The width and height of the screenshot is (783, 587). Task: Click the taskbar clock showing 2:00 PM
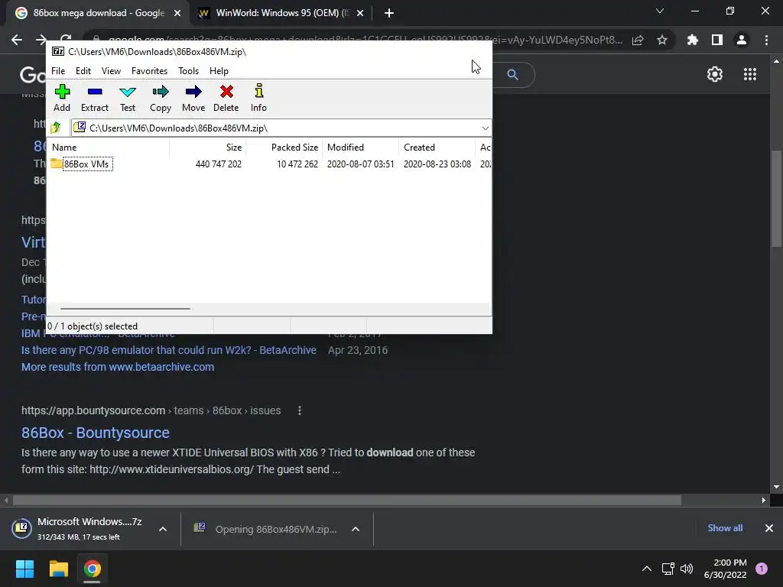point(725,569)
